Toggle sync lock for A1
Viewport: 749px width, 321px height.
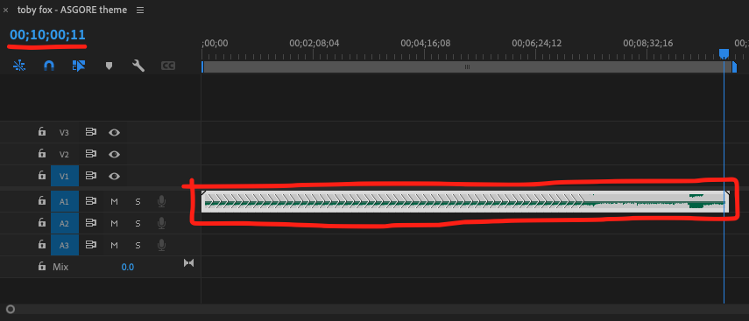point(91,201)
